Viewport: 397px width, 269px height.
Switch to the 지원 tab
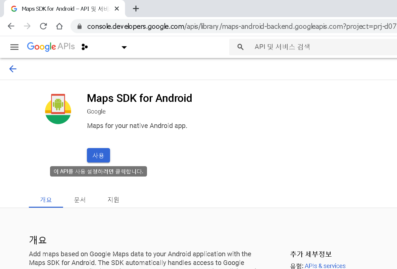pyautogui.click(x=113, y=200)
